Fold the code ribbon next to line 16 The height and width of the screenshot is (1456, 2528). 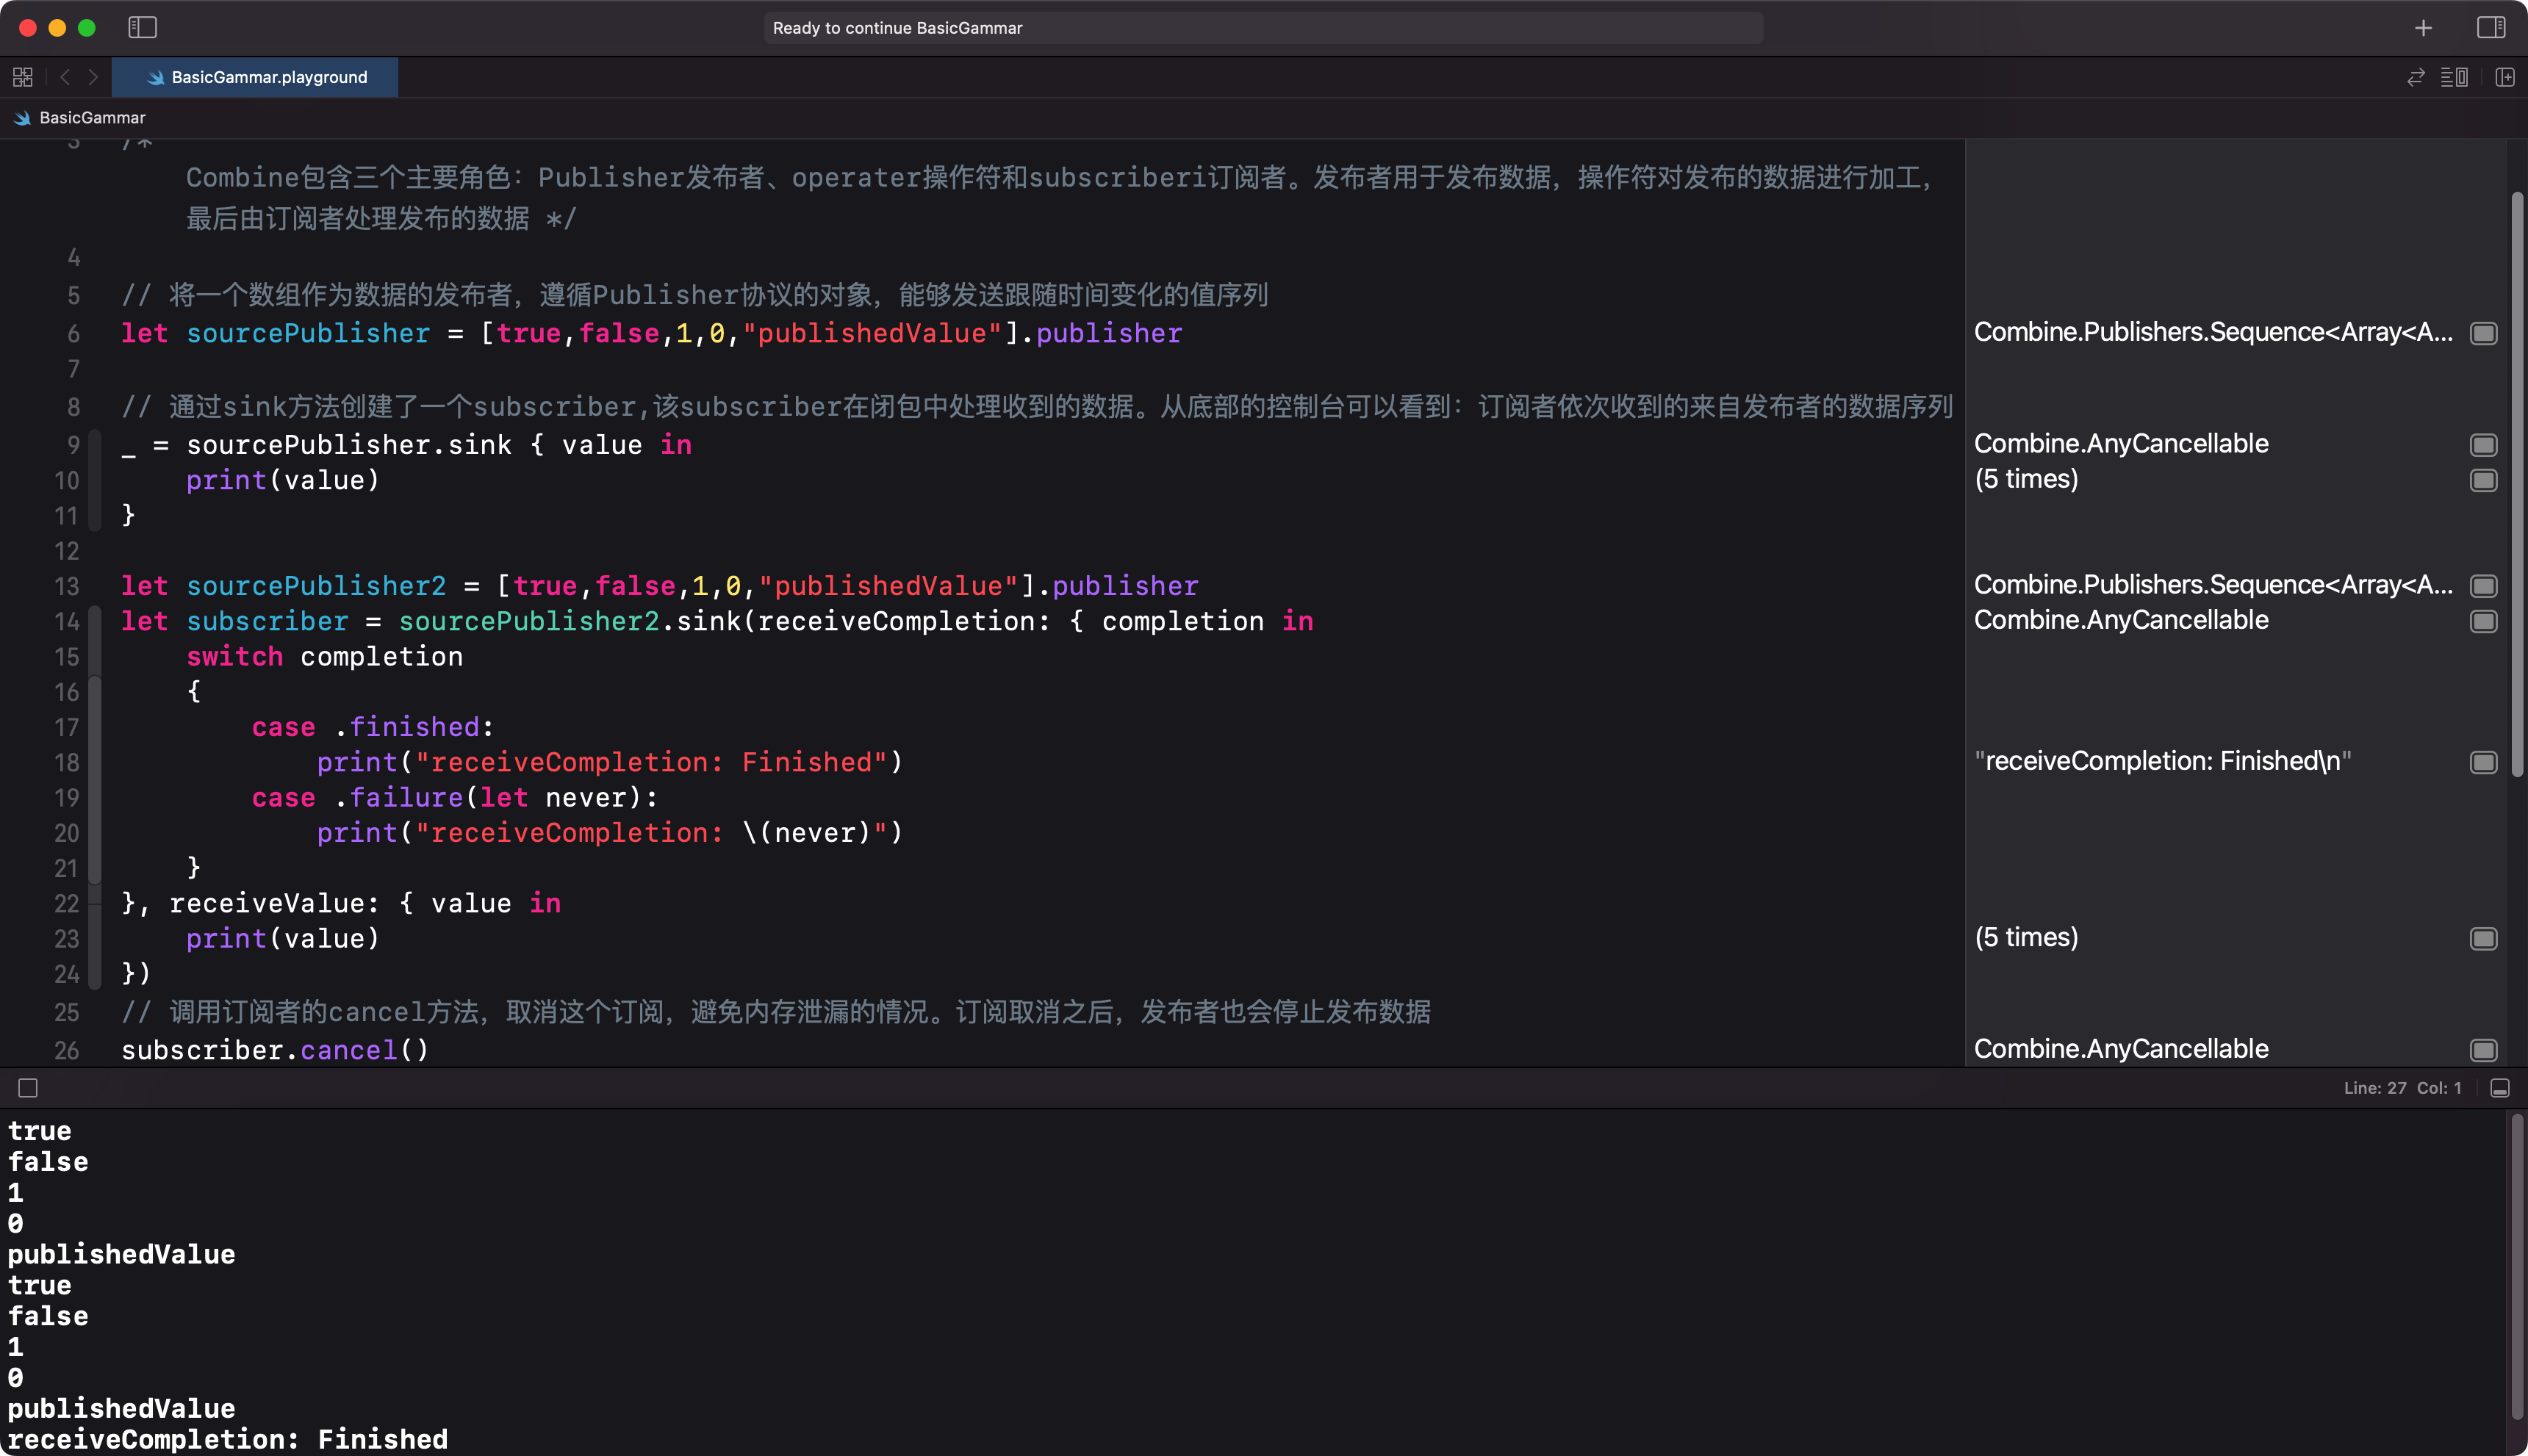(95, 780)
